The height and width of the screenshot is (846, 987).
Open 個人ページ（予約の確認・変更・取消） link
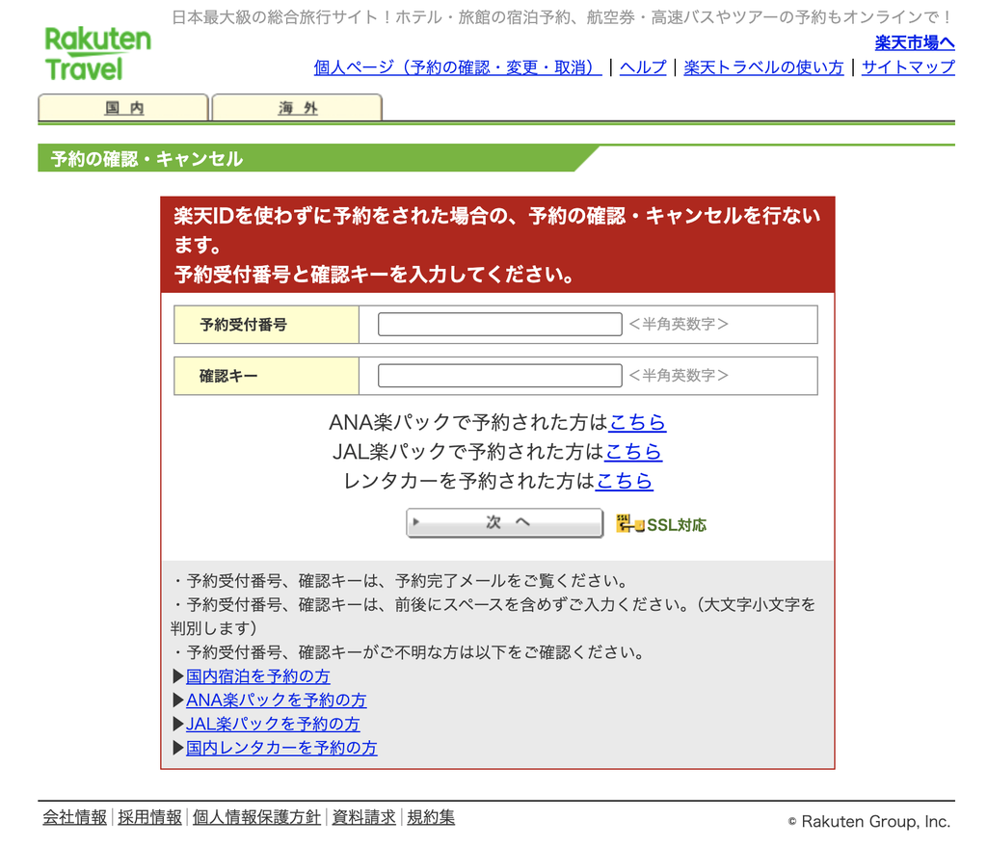pyautogui.click(x=458, y=67)
